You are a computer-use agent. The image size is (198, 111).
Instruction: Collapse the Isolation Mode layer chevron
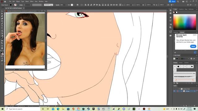point(179,89)
